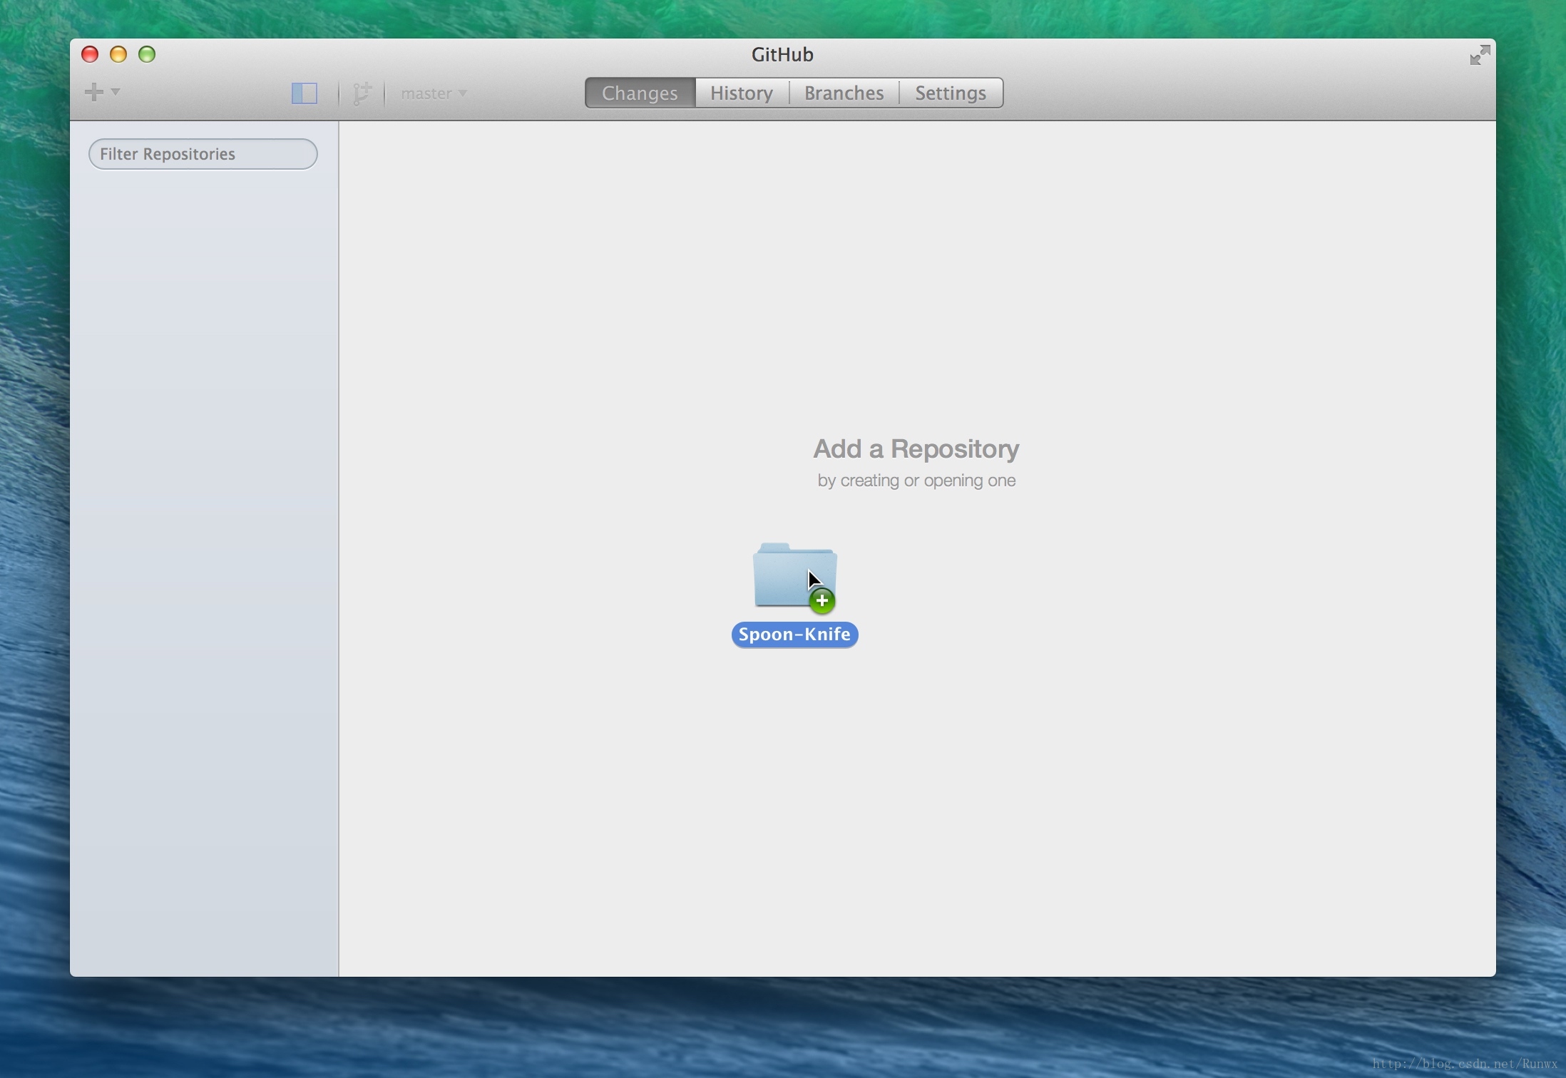Click the create branch icon
The width and height of the screenshot is (1566, 1078).
[362, 93]
